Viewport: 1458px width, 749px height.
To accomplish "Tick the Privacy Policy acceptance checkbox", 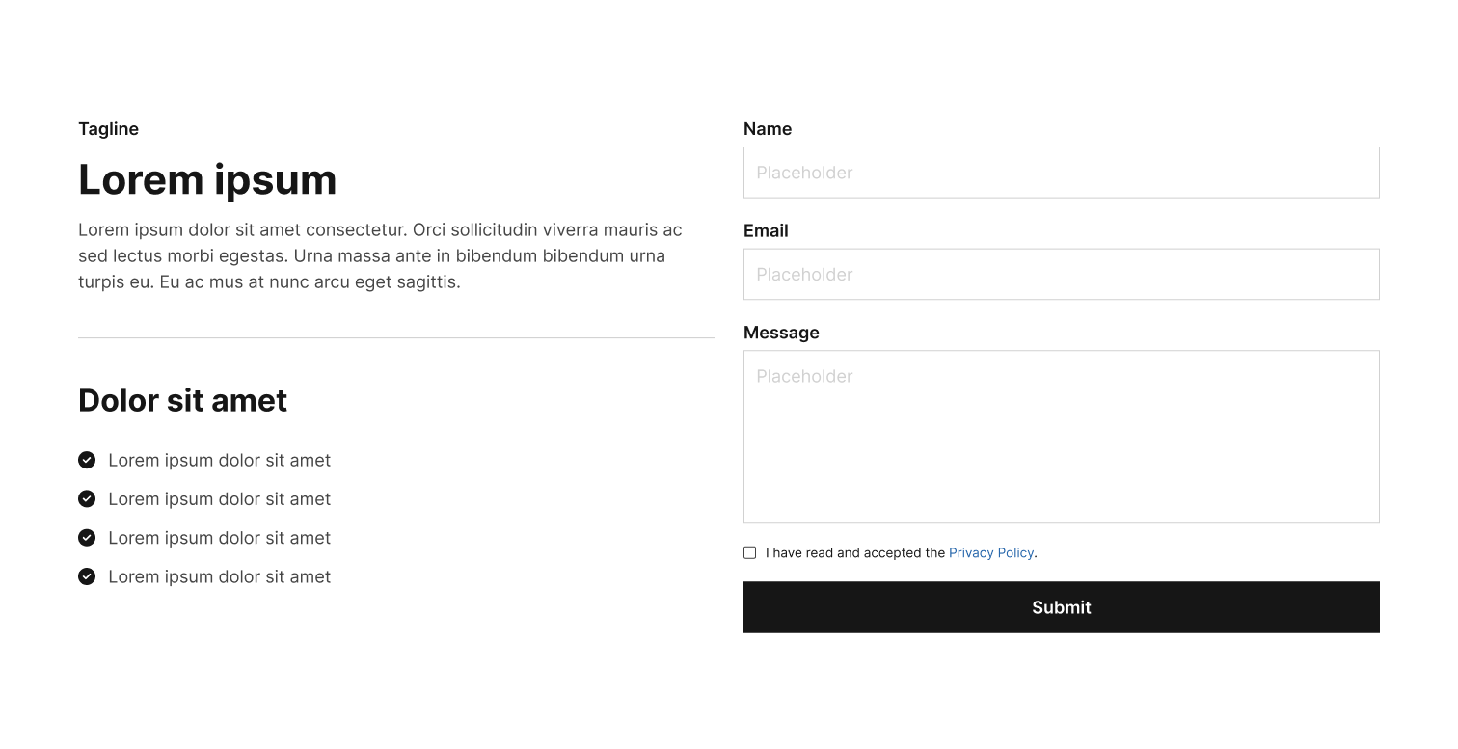I will [x=749, y=552].
